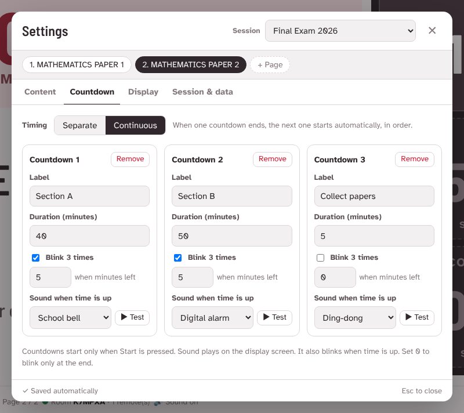Click Countdown 3 duration field showing 5
The height and width of the screenshot is (413, 464).
tap(374, 236)
